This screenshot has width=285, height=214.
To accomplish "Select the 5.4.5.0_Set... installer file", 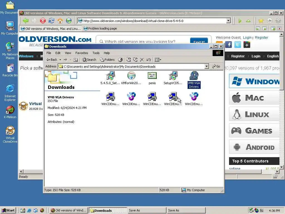I will 110,78.
